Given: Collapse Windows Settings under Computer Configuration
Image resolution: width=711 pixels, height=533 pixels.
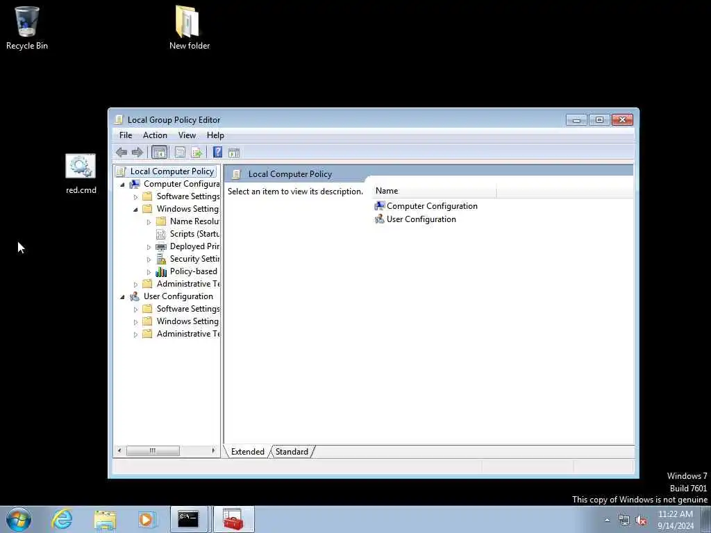Looking at the screenshot, I should click(135, 210).
